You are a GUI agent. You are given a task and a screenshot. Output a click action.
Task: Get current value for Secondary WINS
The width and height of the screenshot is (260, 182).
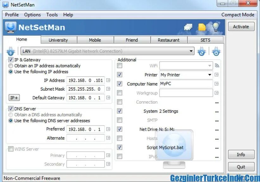coord(108,164)
